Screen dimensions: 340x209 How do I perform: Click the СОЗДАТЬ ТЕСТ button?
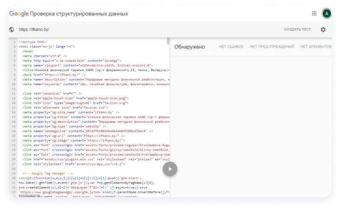(297, 29)
